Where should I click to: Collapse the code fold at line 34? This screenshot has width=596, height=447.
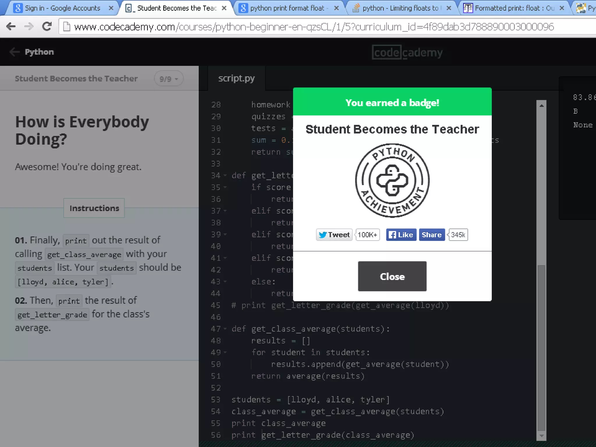225,175
